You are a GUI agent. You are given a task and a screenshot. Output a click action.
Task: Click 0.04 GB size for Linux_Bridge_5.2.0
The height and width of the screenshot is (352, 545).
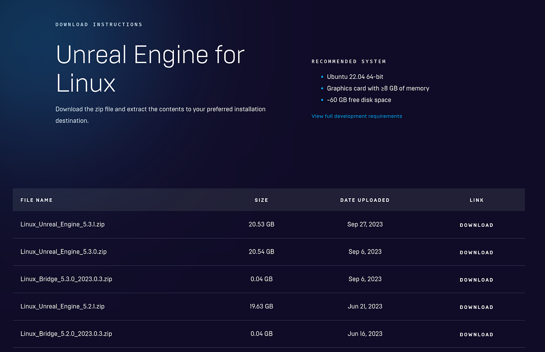click(x=262, y=333)
